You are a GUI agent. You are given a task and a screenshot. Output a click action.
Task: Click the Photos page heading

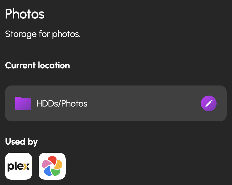pos(25,14)
